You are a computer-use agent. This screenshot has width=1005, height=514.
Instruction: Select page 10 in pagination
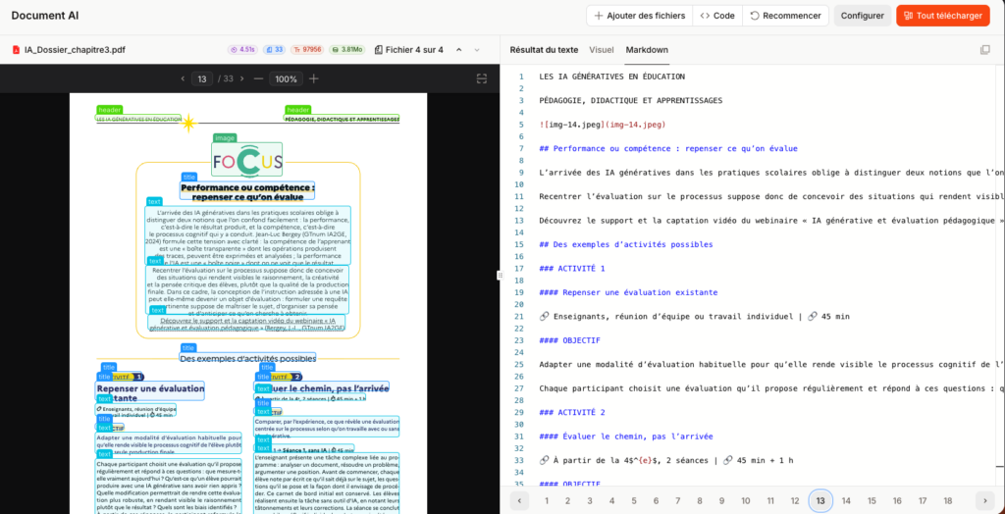point(746,500)
